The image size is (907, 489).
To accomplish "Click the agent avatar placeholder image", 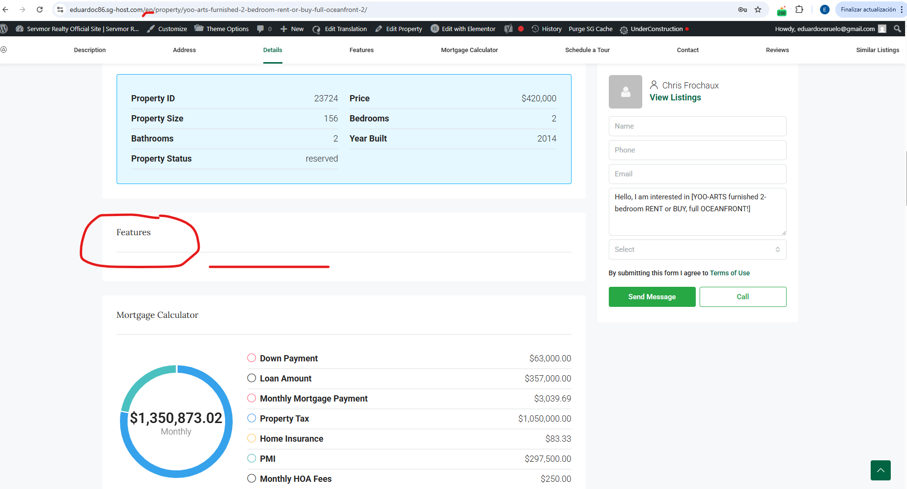I will pyautogui.click(x=625, y=92).
